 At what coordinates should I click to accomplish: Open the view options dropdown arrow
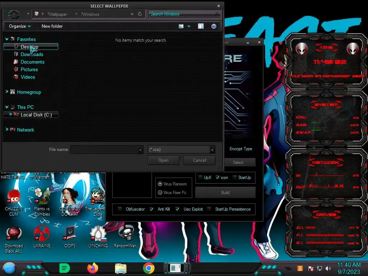[189, 26]
